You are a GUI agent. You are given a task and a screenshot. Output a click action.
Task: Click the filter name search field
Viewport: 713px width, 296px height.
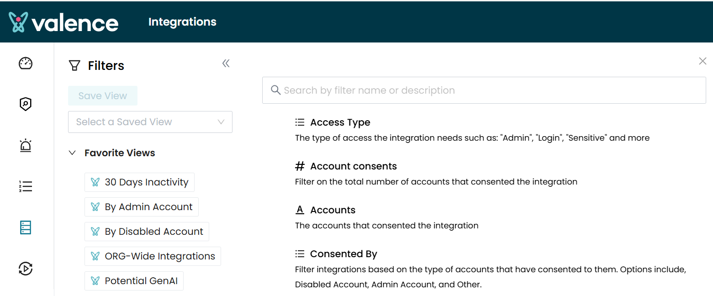coord(484,90)
